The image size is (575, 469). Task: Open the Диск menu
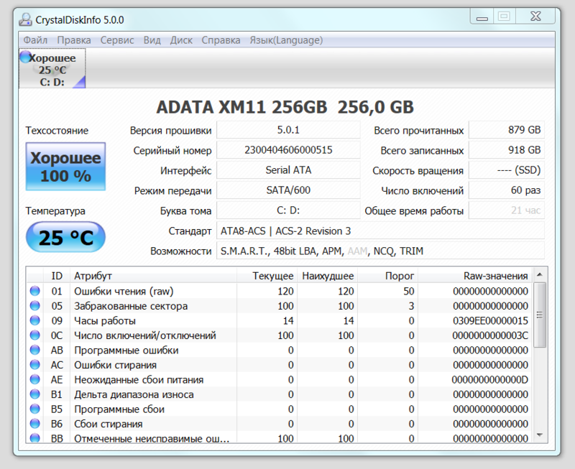181,40
